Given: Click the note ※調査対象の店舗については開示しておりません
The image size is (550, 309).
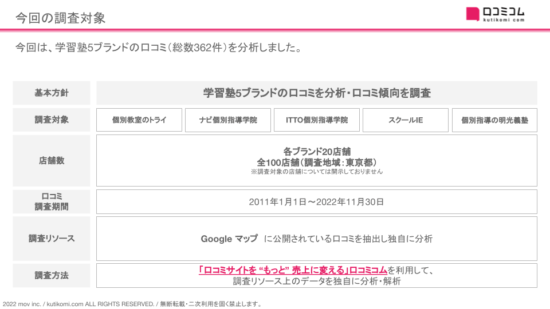Looking at the screenshot, I should pos(317,172).
